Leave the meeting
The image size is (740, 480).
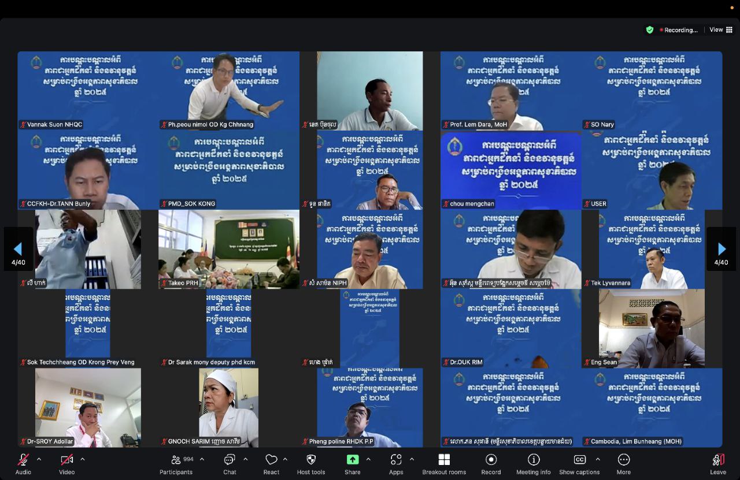[x=718, y=464]
